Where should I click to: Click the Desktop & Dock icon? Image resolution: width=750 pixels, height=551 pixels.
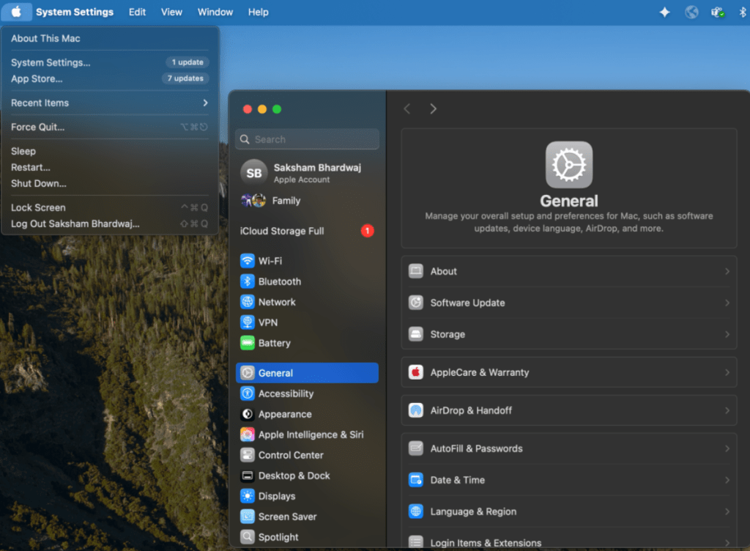tap(248, 476)
